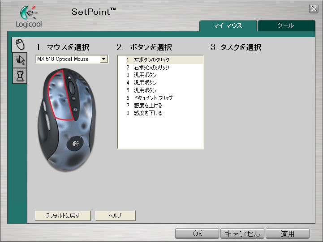
Task: Close the SetPoint window
Action: click(x=314, y=8)
